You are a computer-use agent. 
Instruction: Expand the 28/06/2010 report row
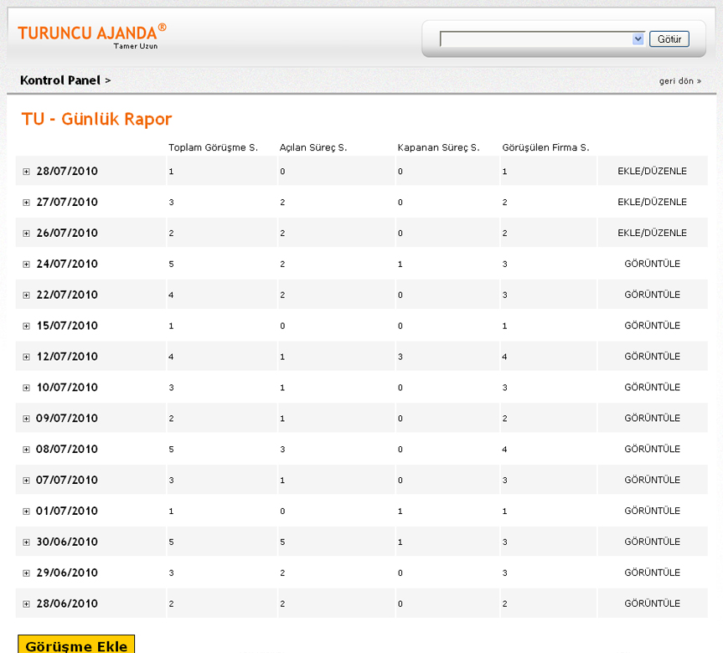[x=27, y=604]
